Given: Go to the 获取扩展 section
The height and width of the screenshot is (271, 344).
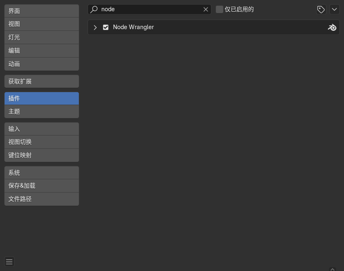Looking at the screenshot, I should 42,81.
